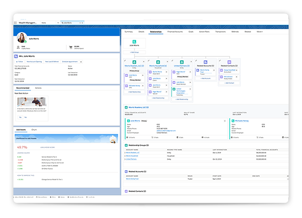Close the Julie Morris workspace tab
Screen dimensions: 302x218
click(83, 22)
